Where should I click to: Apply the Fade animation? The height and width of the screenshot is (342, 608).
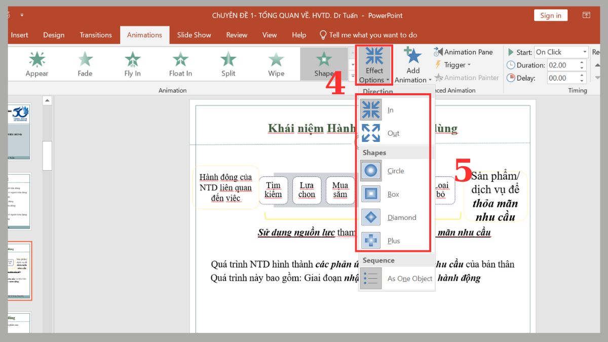coord(84,63)
